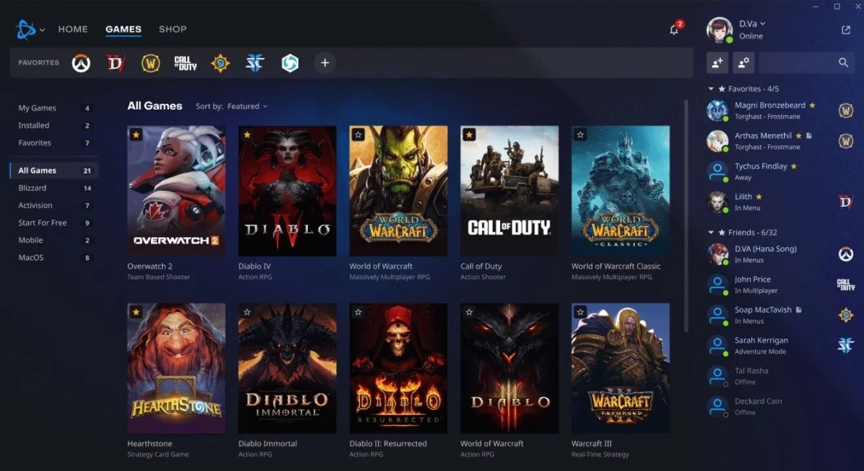Click Call of Duty icon beside John Price
This screenshot has height=471, width=864.
pos(846,284)
